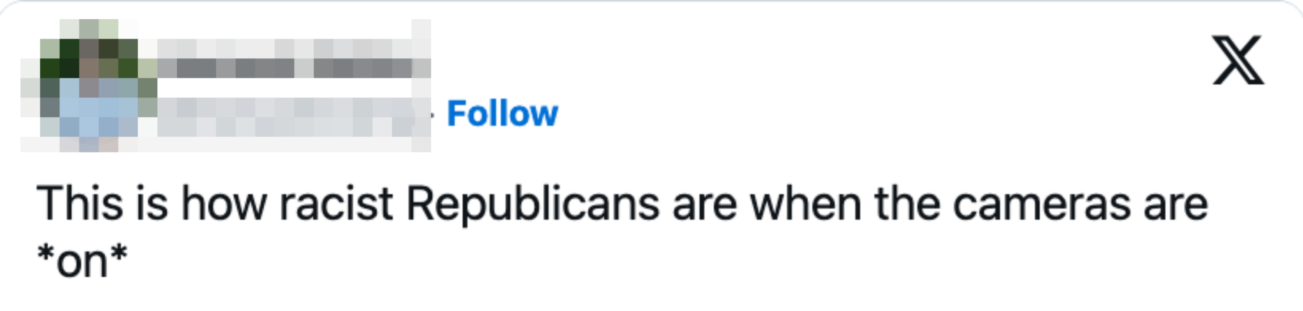Image resolution: width=1303 pixels, height=311 pixels.
Task: Click the word "cameras" in the tweet
Action: pos(1041,204)
